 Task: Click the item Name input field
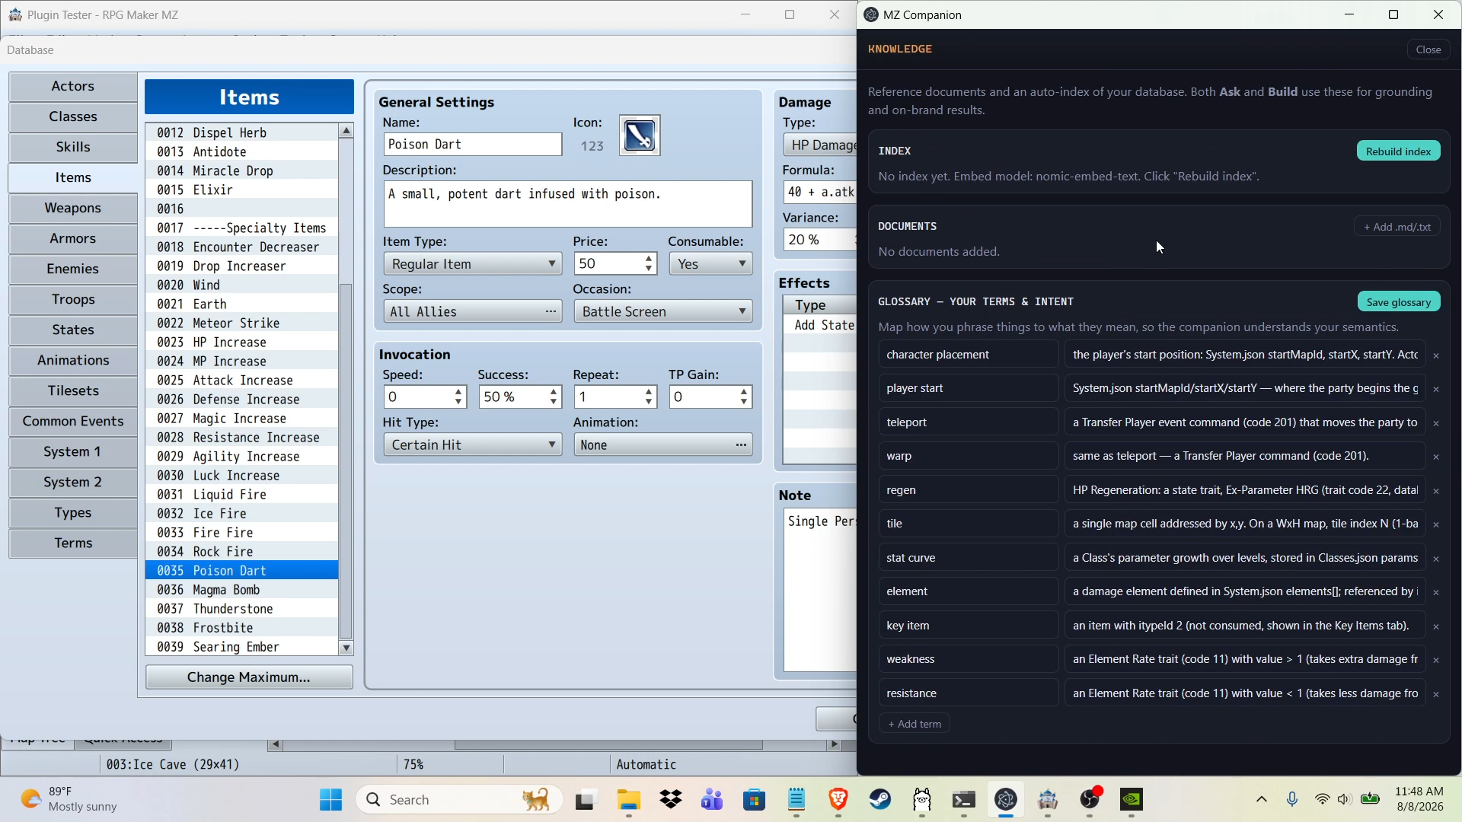point(472,145)
